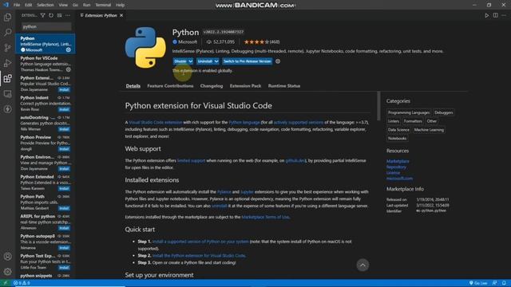Click the errors and warnings status indicator
The image size is (511, 287).
click(22, 283)
